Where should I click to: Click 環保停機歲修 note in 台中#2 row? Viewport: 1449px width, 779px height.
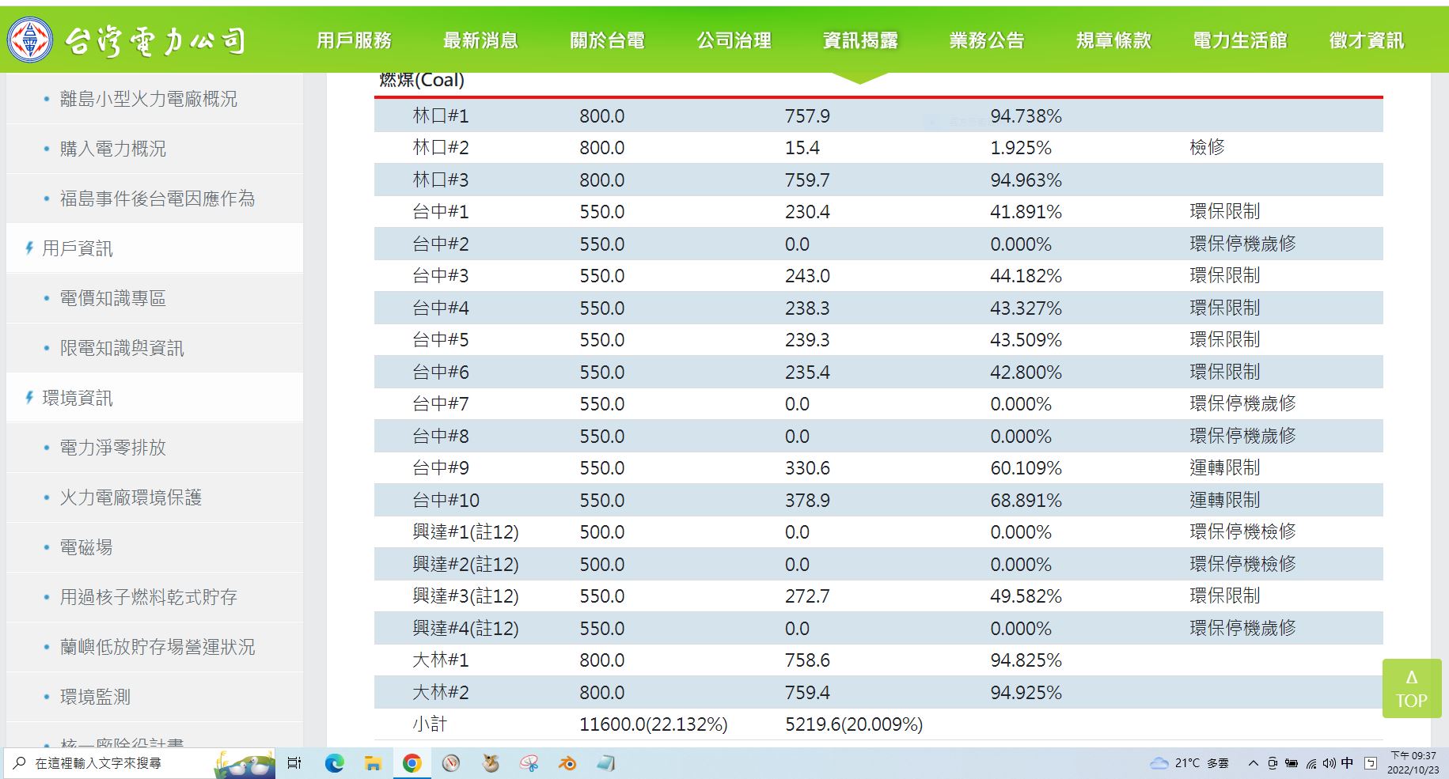point(1242,244)
